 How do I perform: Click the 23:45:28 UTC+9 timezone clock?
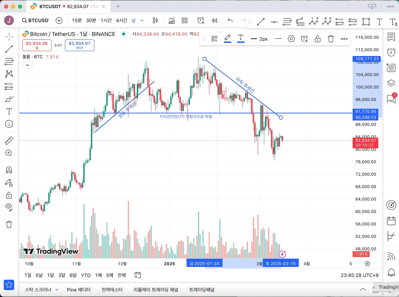pyautogui.click(x=360, y=275)
